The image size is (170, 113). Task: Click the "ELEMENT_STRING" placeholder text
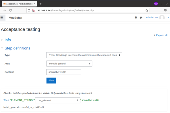point(22,100)
